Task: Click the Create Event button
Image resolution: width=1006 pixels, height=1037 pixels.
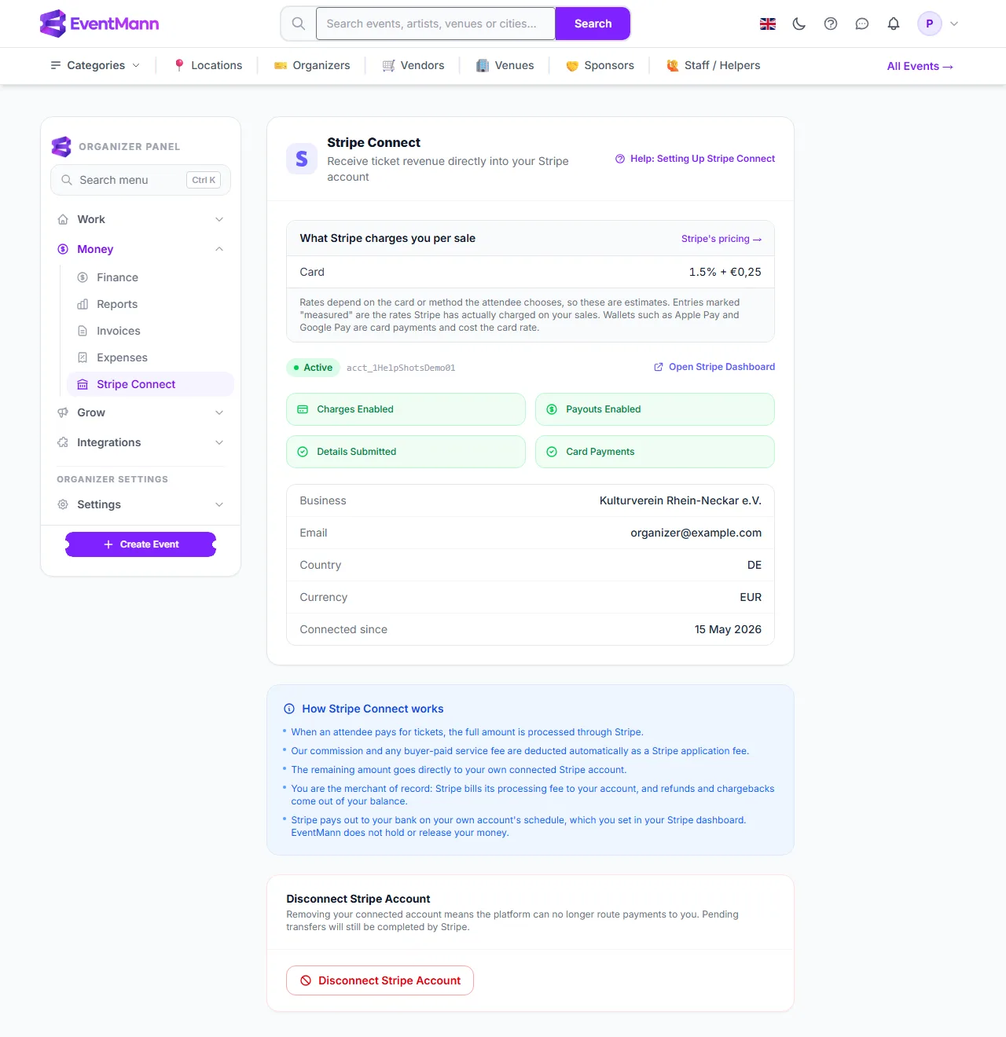Action: point(141,544)
